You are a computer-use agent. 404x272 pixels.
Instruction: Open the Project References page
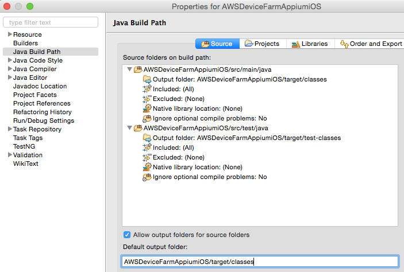pyautogui.click(x=42, y=103)
